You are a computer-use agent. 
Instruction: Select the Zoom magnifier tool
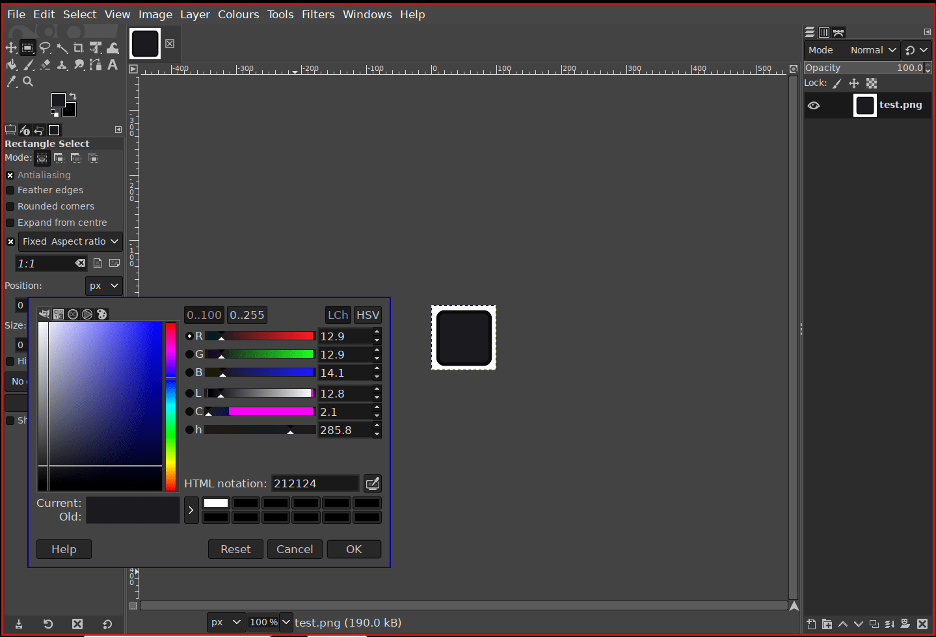click(28, 81)
